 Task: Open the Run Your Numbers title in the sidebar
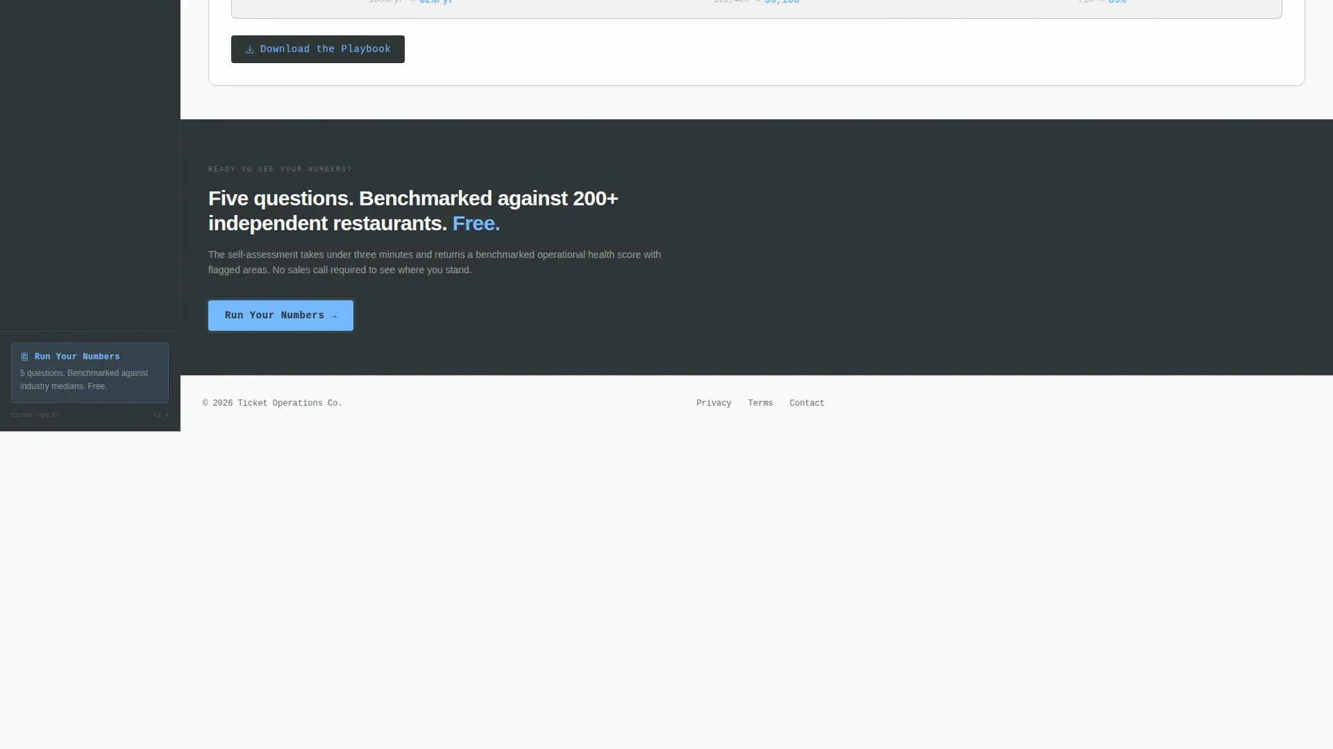(x=77, y=357)
